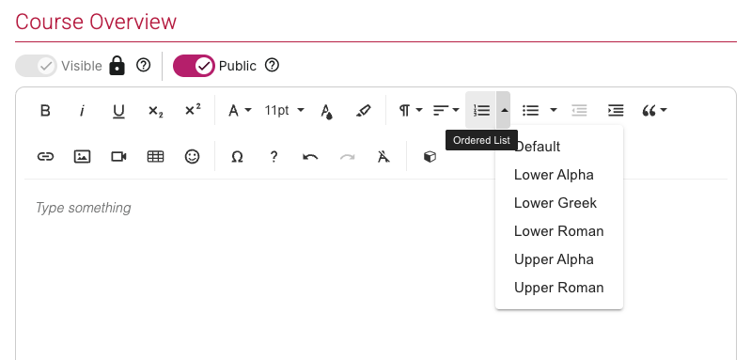Open help icon beside Public toggle

[x=272, y=65]
